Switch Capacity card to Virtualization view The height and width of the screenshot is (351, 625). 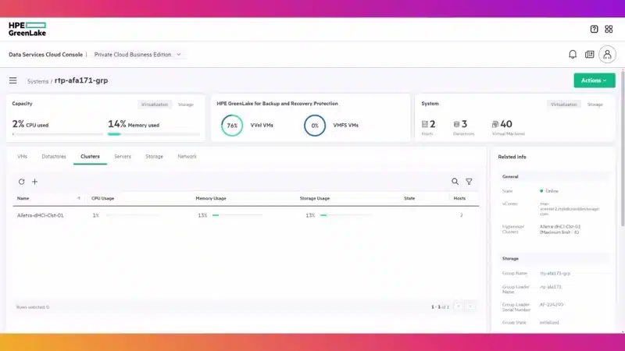click(155, 105)
